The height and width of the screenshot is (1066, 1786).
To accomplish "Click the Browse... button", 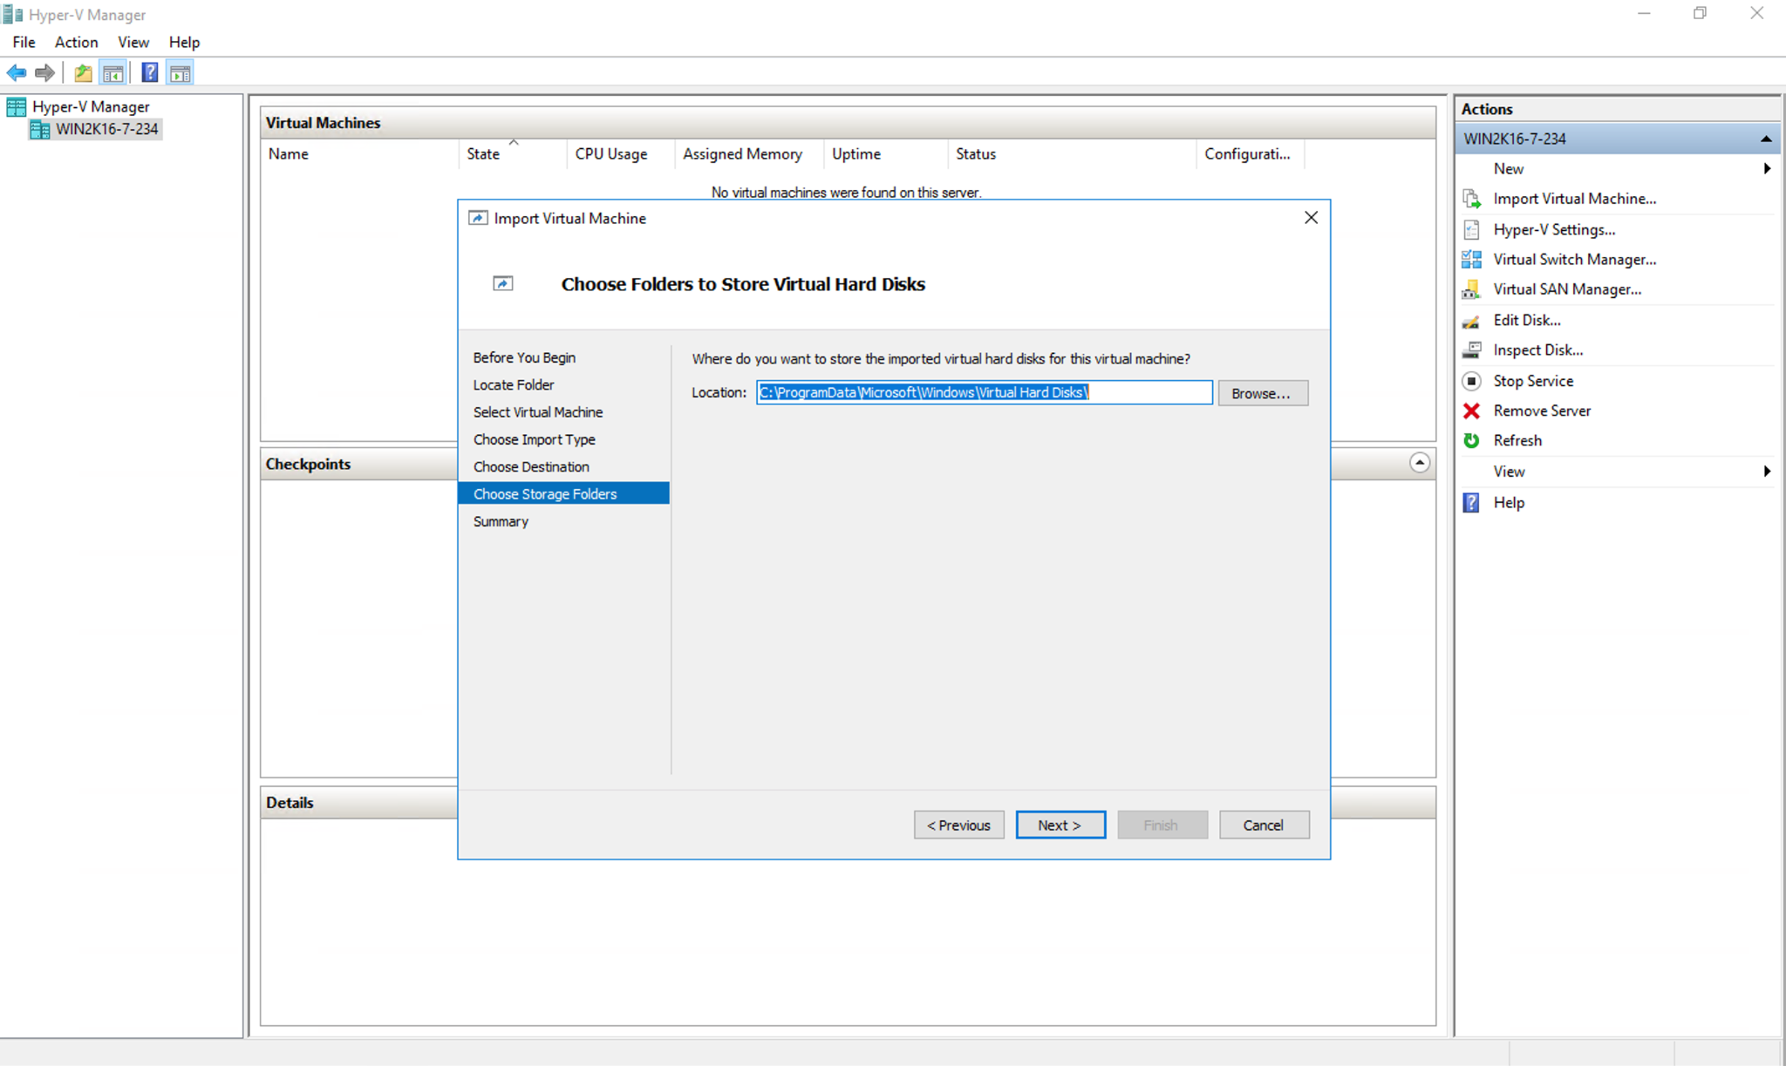I will point(1263,393).
